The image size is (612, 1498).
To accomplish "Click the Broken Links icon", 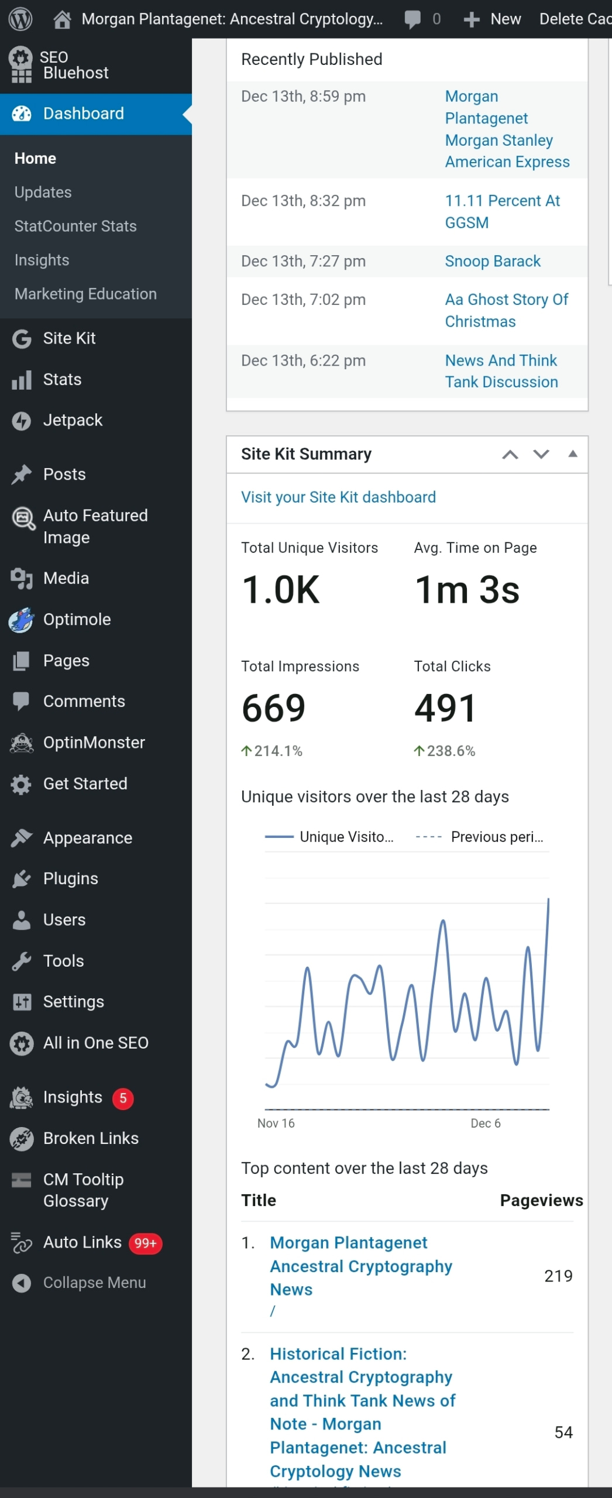I will click(22, 1139).
